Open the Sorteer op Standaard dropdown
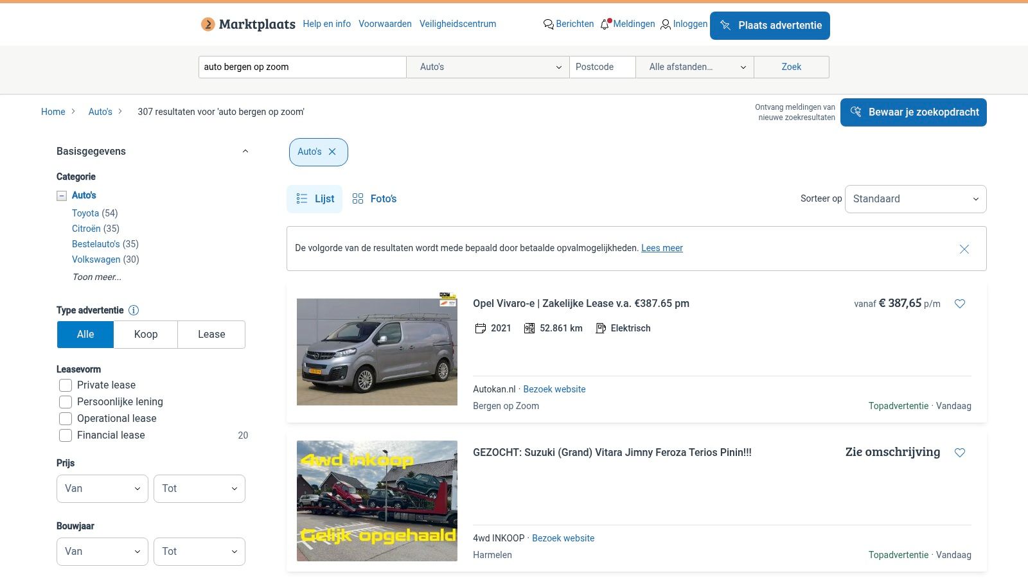Viewport: 1028px width, 578px height. (x=915, y=199)
